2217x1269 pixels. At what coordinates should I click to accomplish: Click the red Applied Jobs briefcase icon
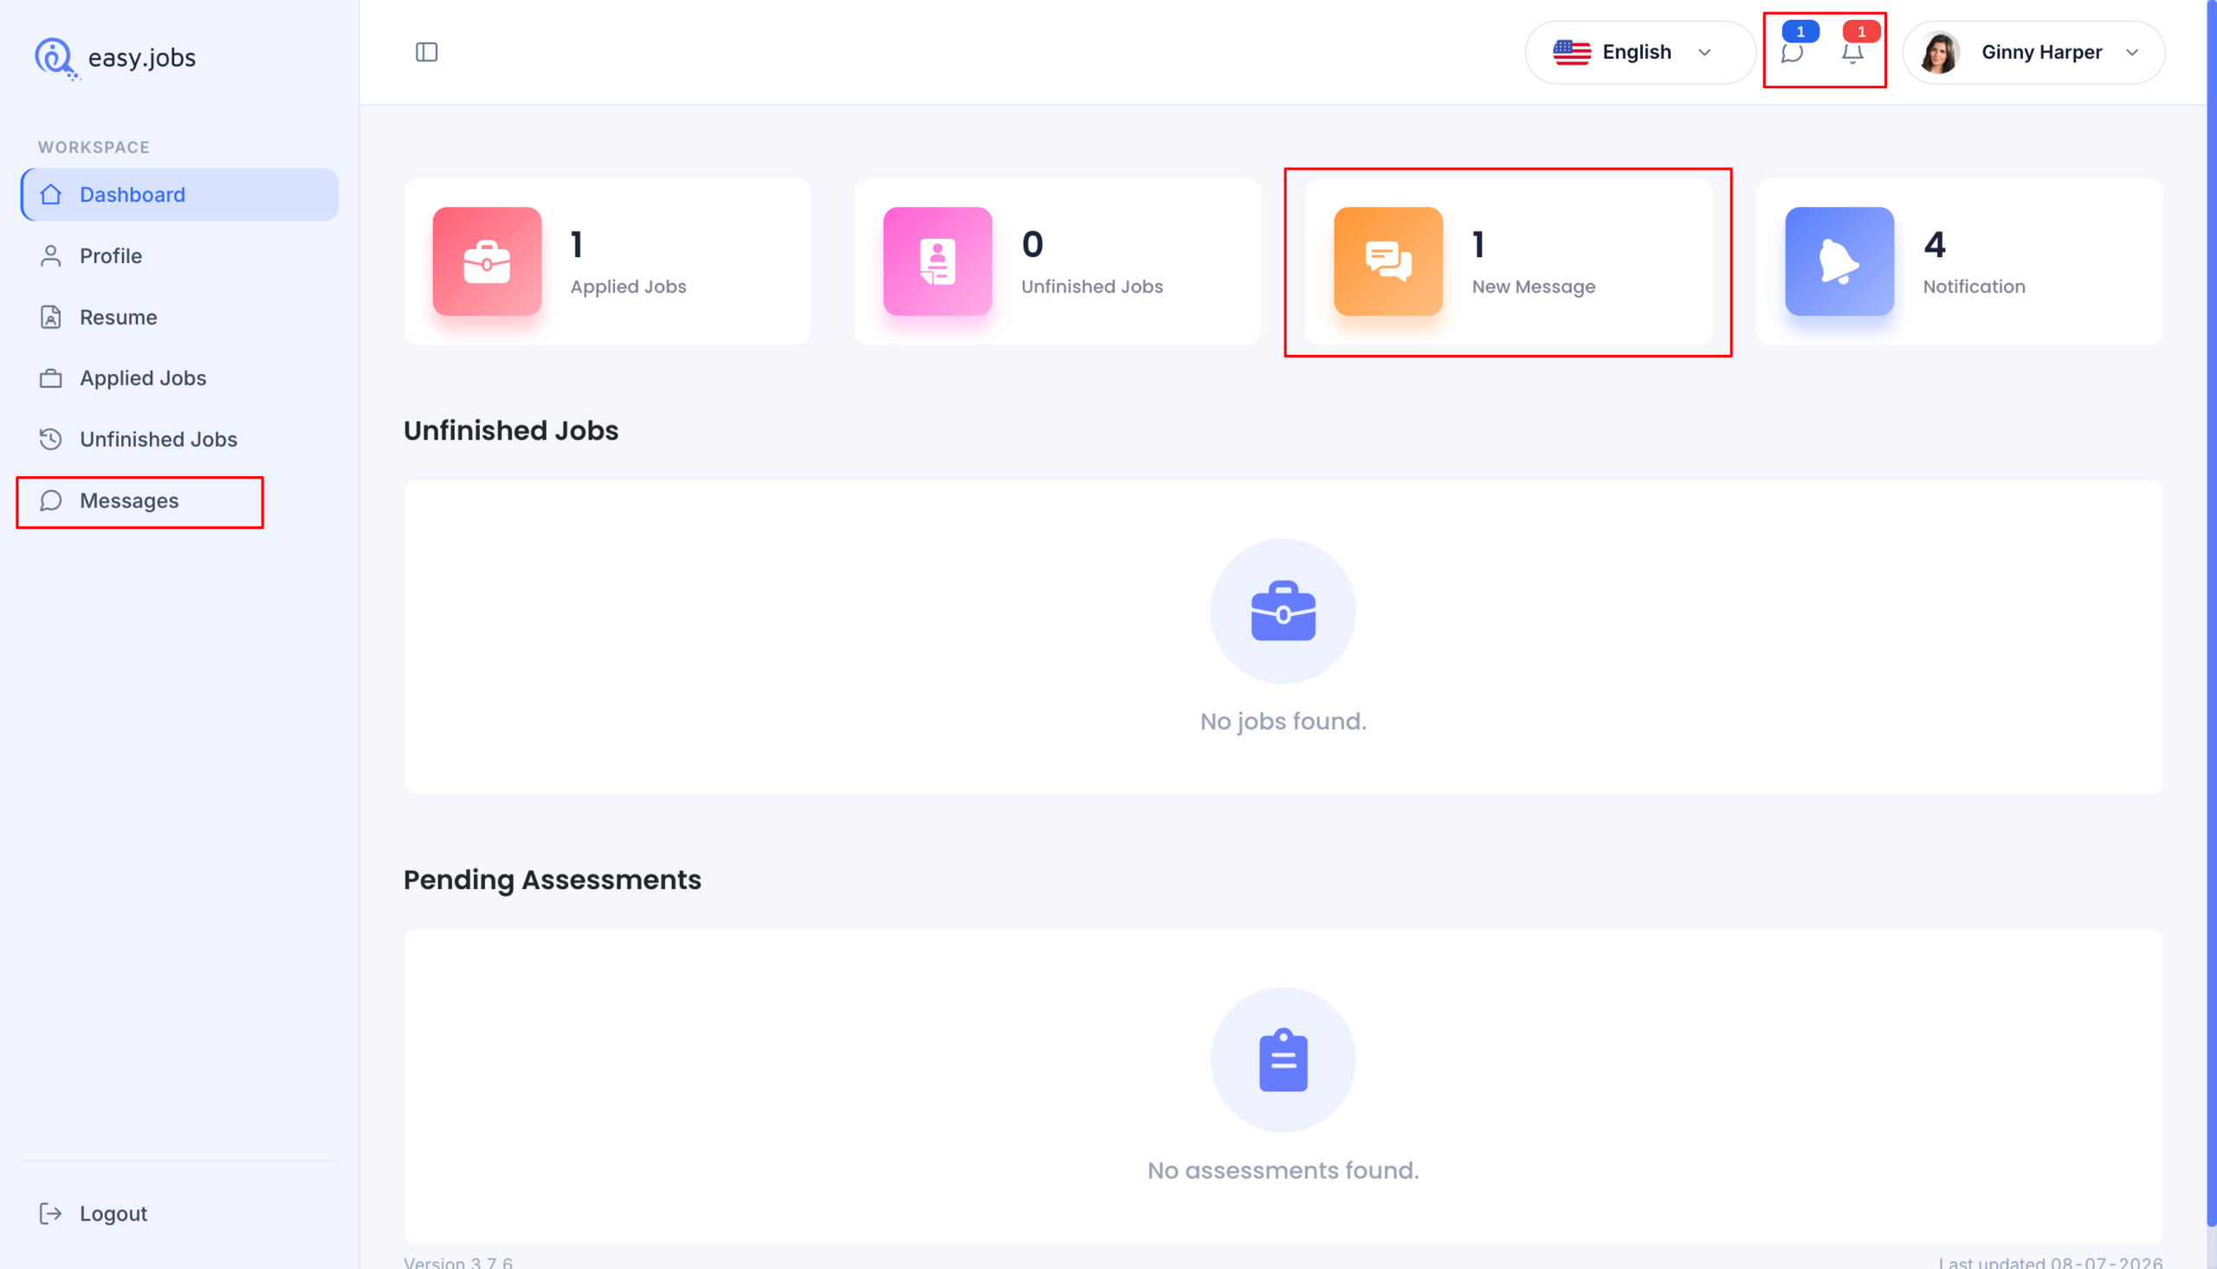coord(487,261)
